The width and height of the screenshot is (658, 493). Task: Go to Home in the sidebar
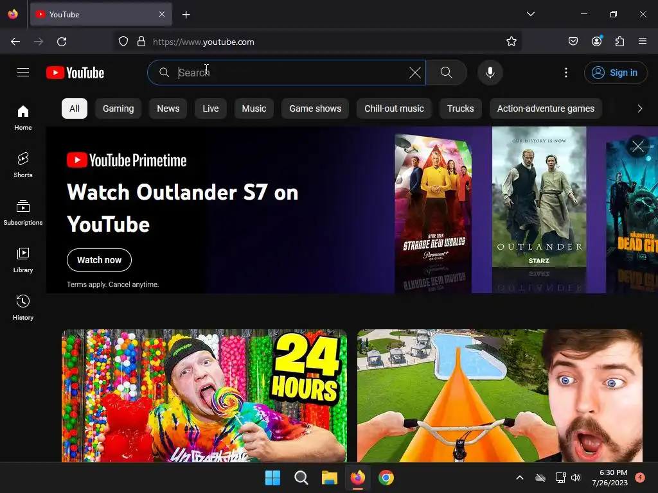(x=23, y=118)
